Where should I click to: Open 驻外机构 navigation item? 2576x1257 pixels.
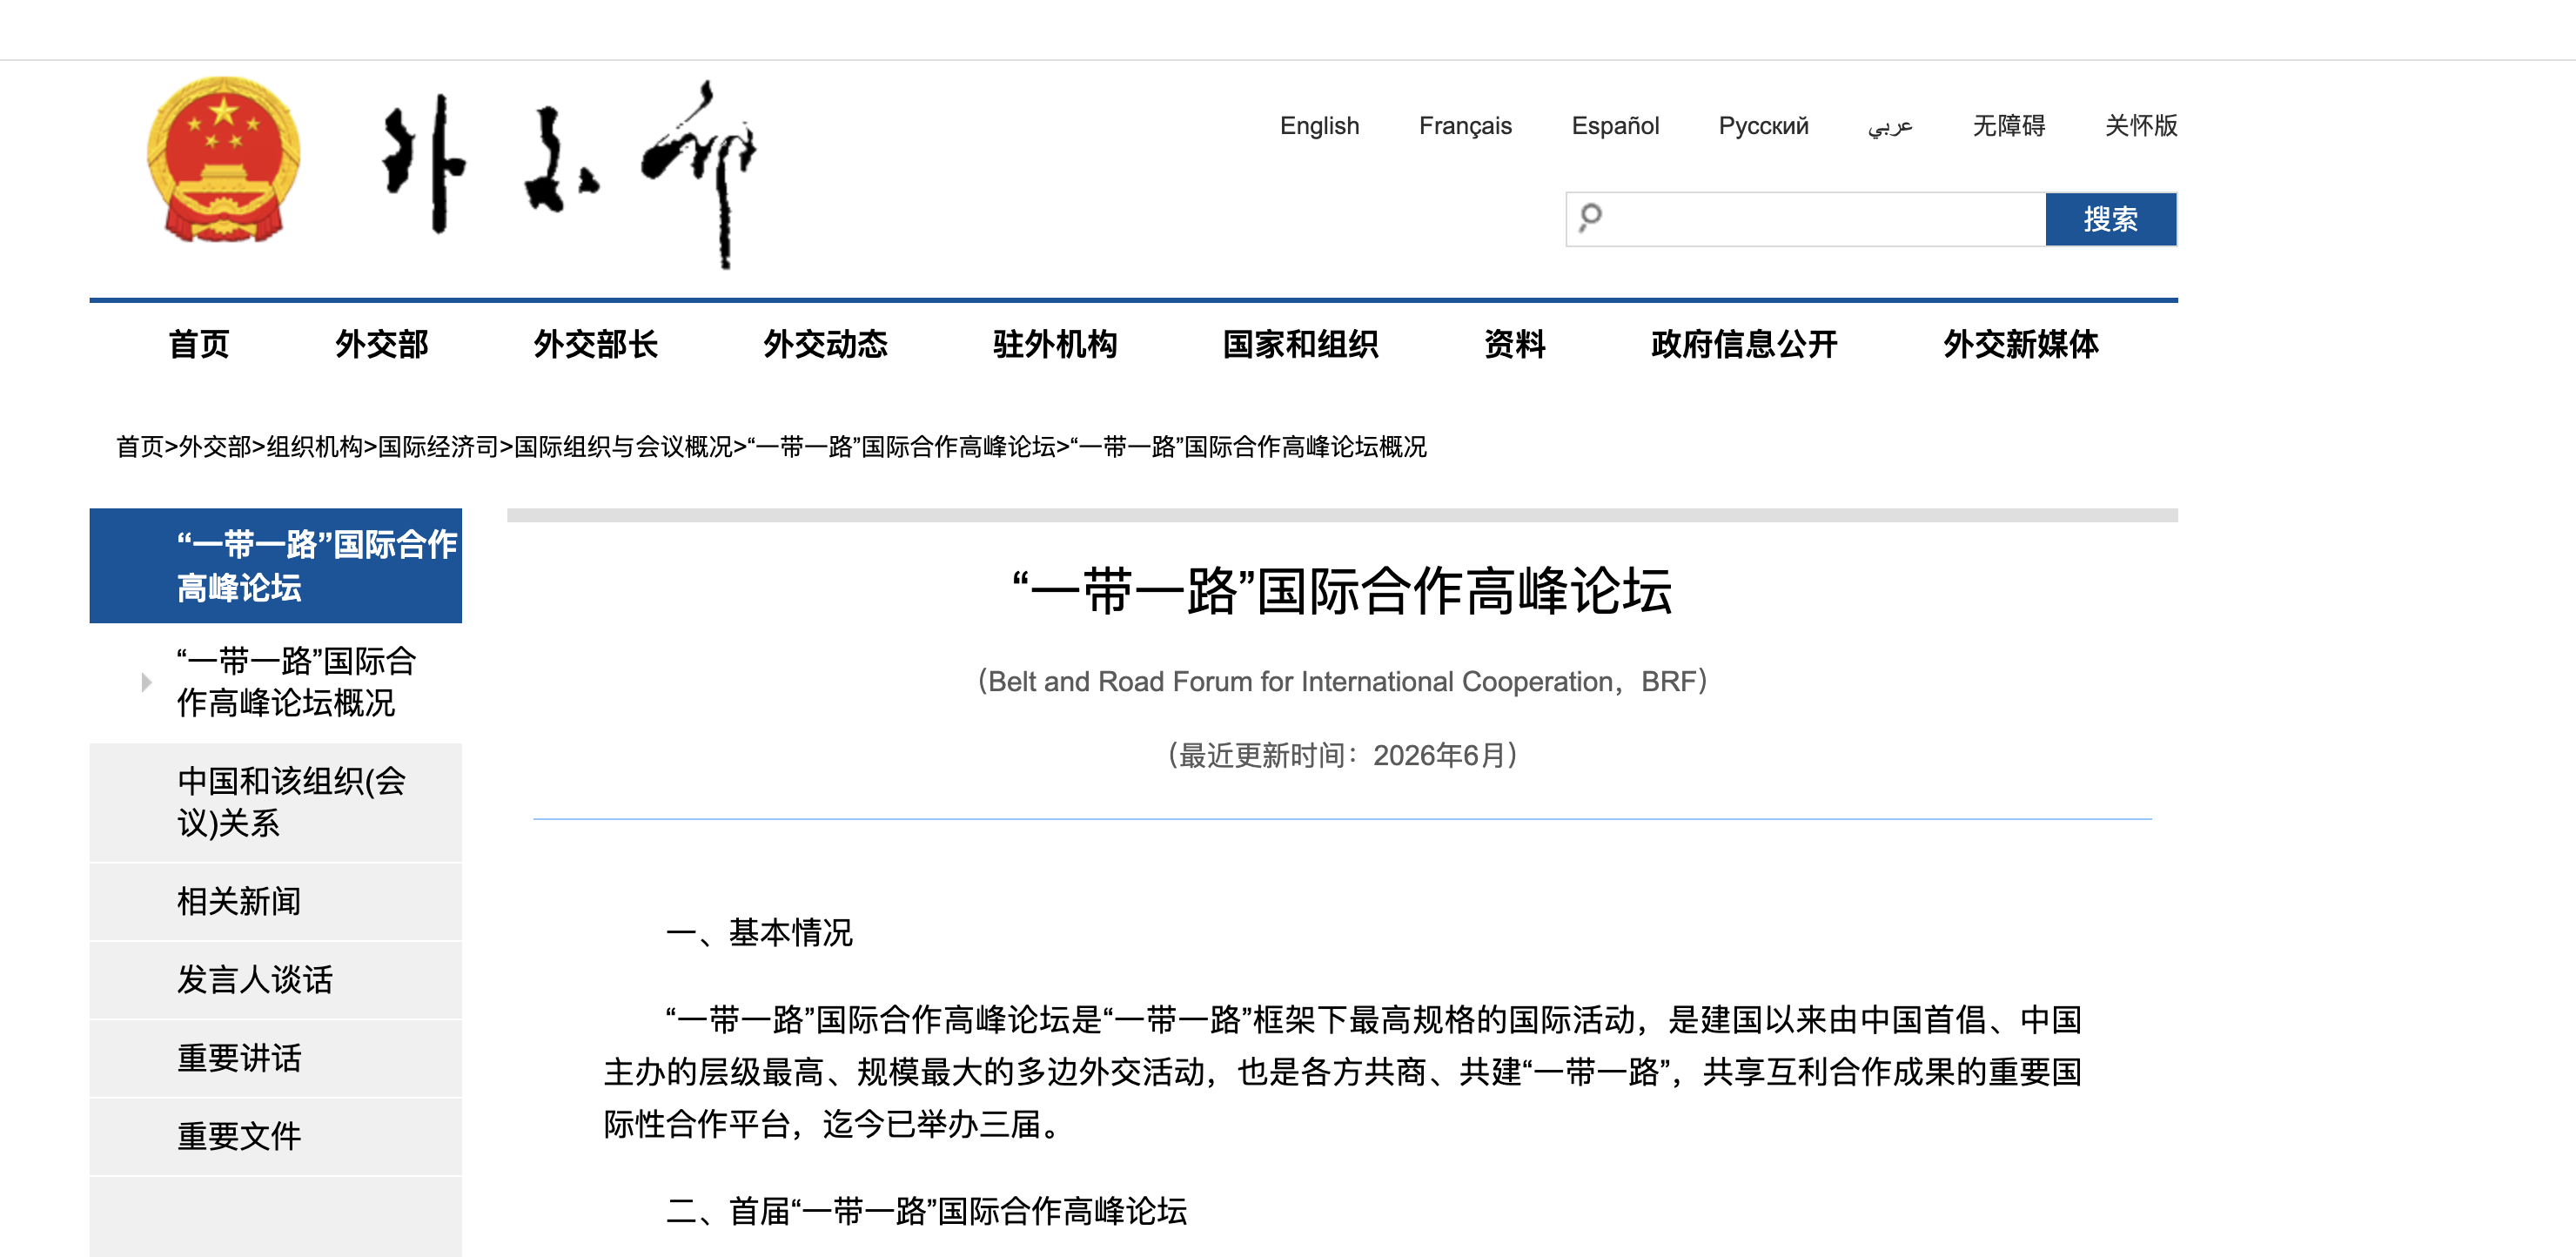[x=1055, y=344]
